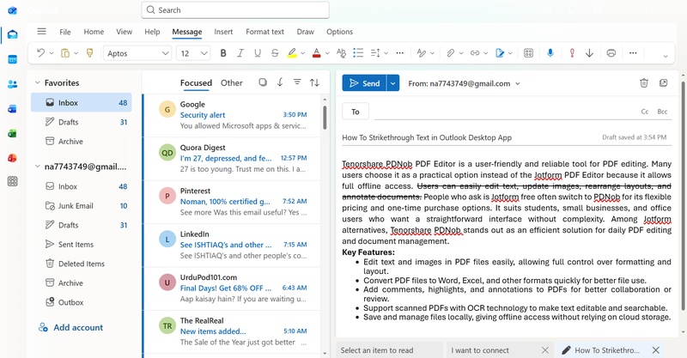Open the font size 12 dropdown
This screenshot has height=358, width=687.
click(x=195, y=53)
